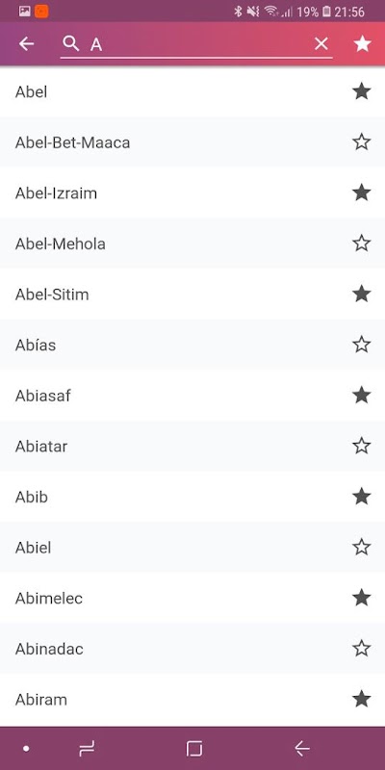The height and width of the screenshot is (770, 385).
Task: Tap the Android home button
Action: (x=194, y=749)
